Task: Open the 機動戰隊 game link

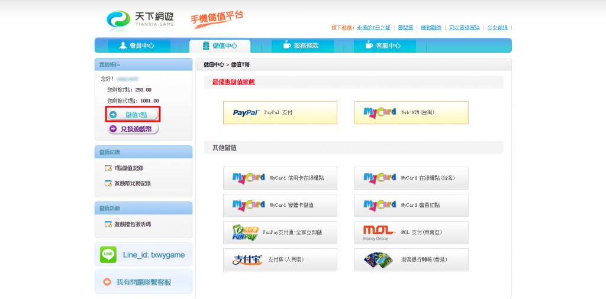Action: pos(431,28)
